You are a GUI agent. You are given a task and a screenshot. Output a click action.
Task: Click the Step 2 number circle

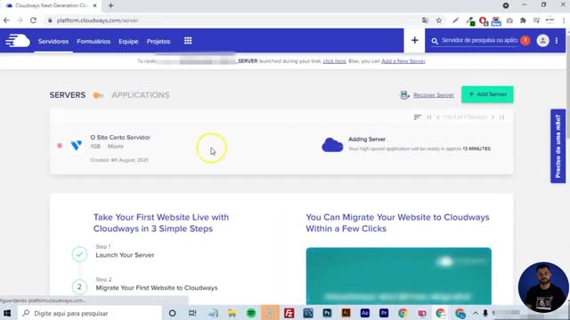point(79,286)
